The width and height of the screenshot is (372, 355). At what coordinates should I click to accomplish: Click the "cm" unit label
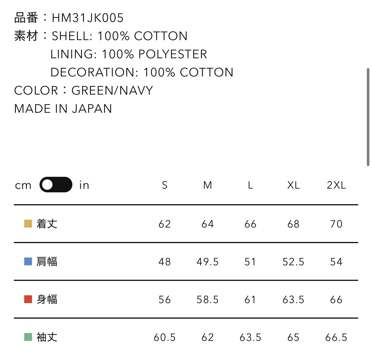point(23,185)
